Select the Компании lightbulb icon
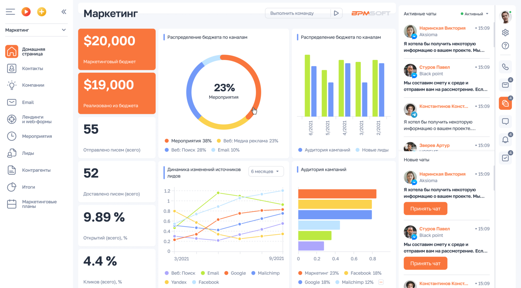This screenshot has width=521, height=288. tap(11, 85)
